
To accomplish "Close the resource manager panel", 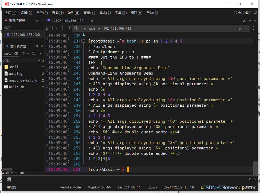I will tap(42, 21).
